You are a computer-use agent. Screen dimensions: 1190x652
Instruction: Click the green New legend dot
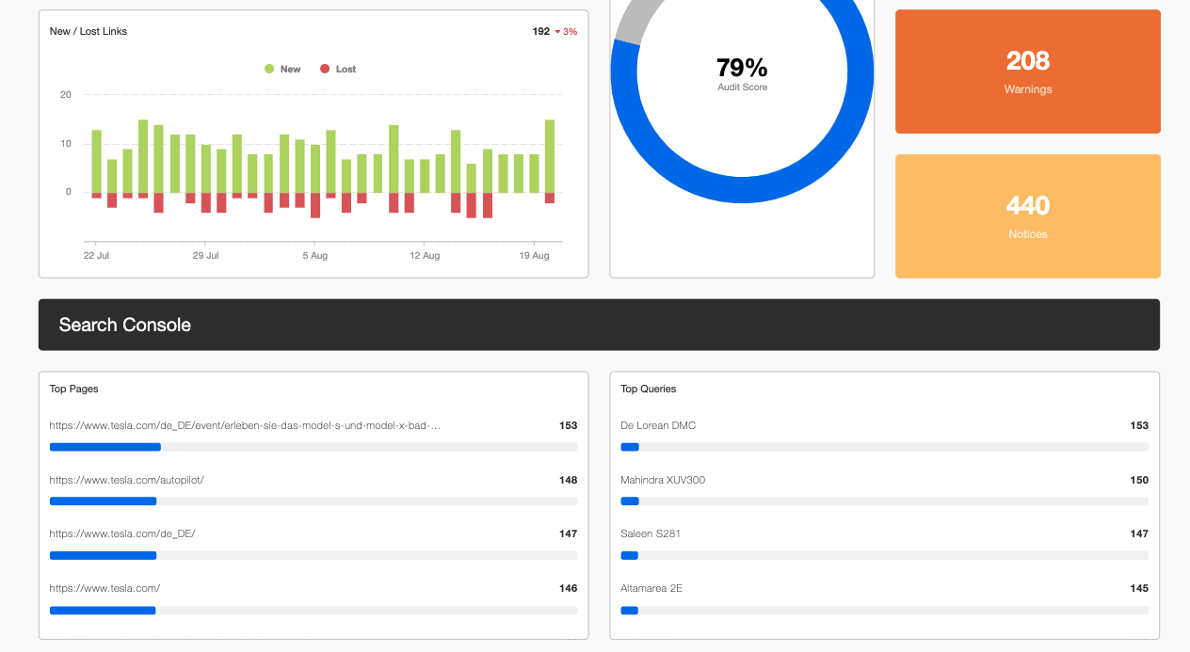click(x=269, y=69)
